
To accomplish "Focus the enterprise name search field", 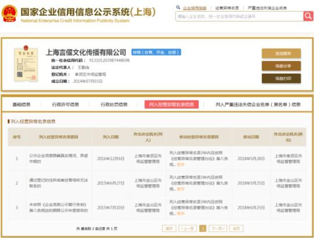I will point(240,16).
